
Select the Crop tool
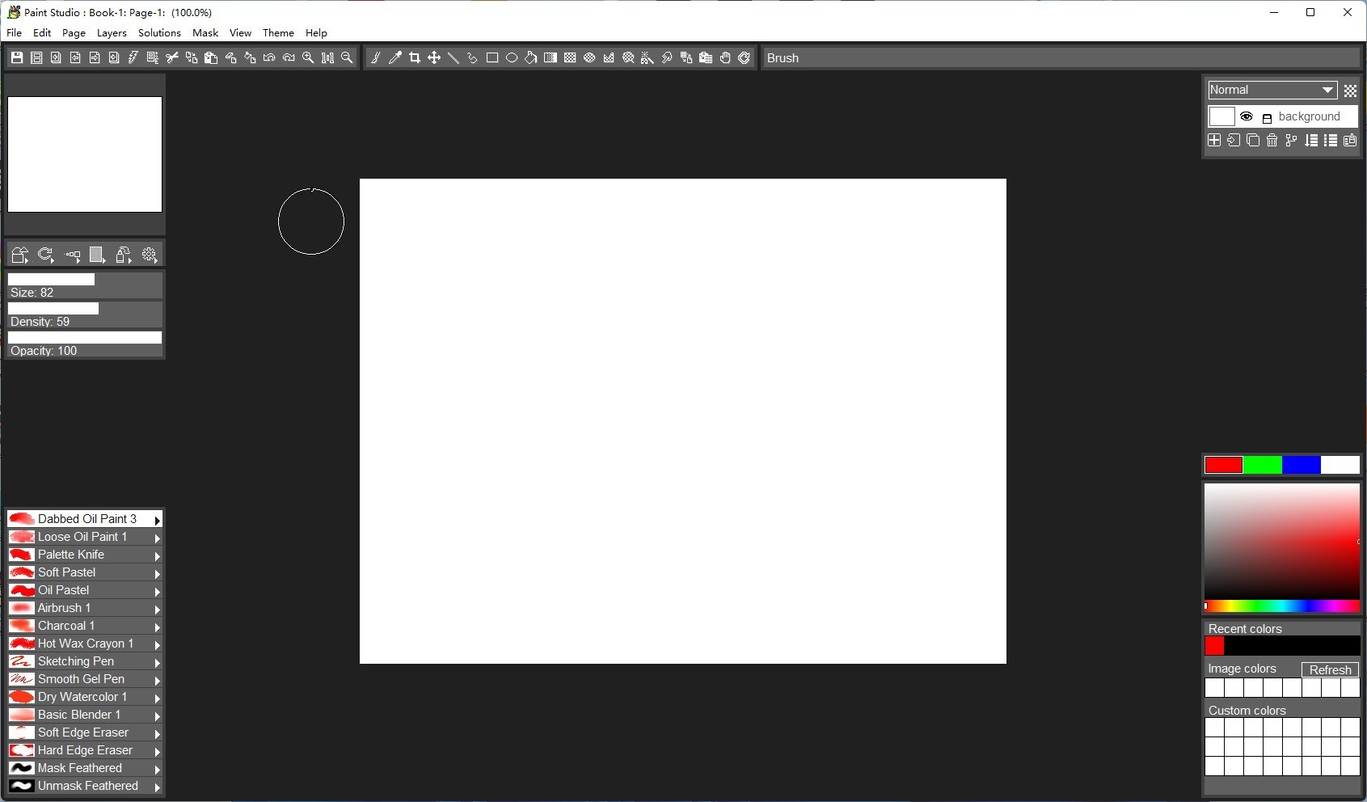click(415, 57)
